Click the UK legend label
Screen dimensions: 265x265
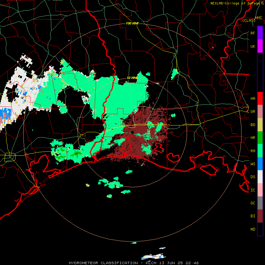[x=253, y=46]
